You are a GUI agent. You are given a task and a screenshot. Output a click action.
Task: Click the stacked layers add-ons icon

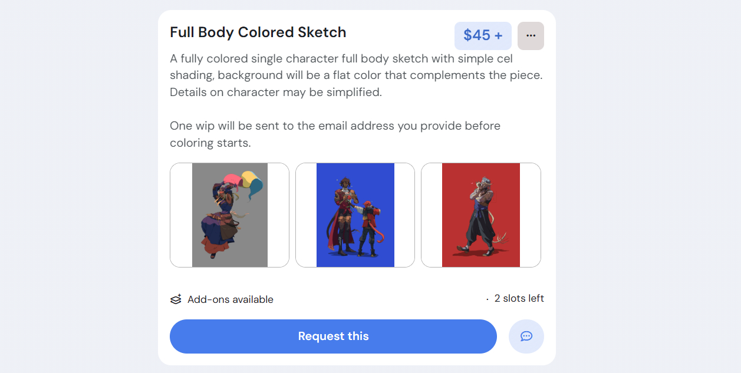tap(176, 299)
